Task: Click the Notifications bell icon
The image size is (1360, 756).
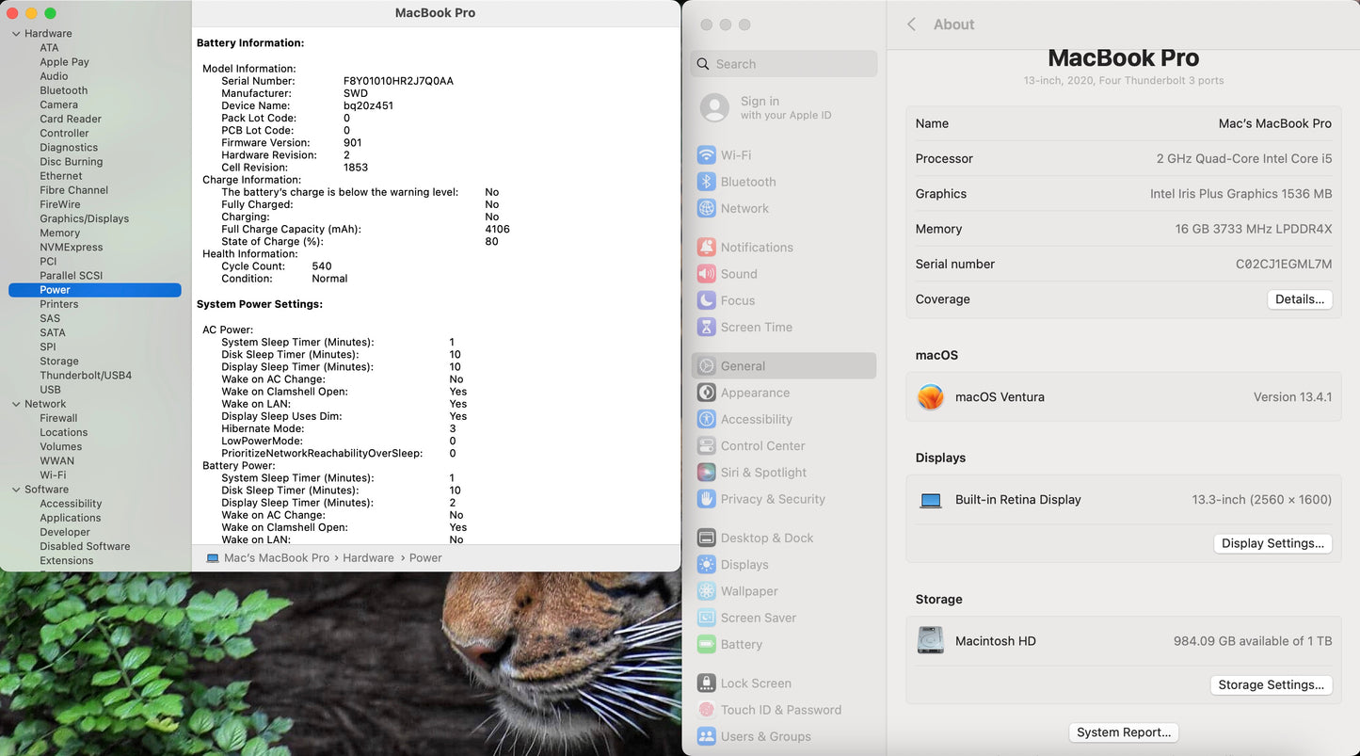Action: point(706,248)
